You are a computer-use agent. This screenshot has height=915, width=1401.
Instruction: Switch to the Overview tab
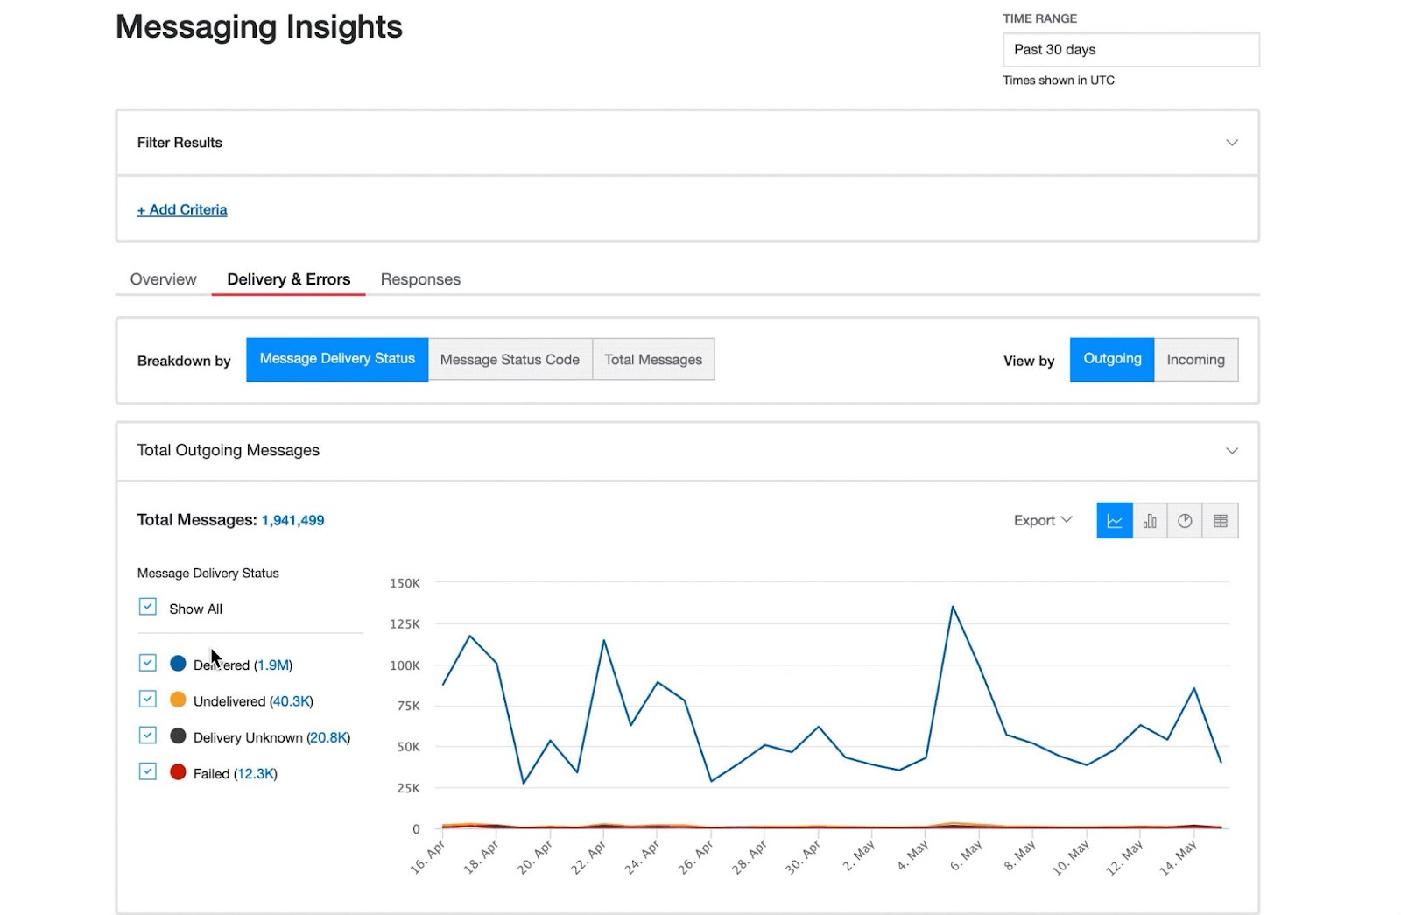coord(164,279)
